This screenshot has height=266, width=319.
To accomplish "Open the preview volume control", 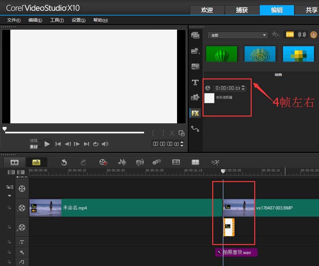I will tap(105, 144).
